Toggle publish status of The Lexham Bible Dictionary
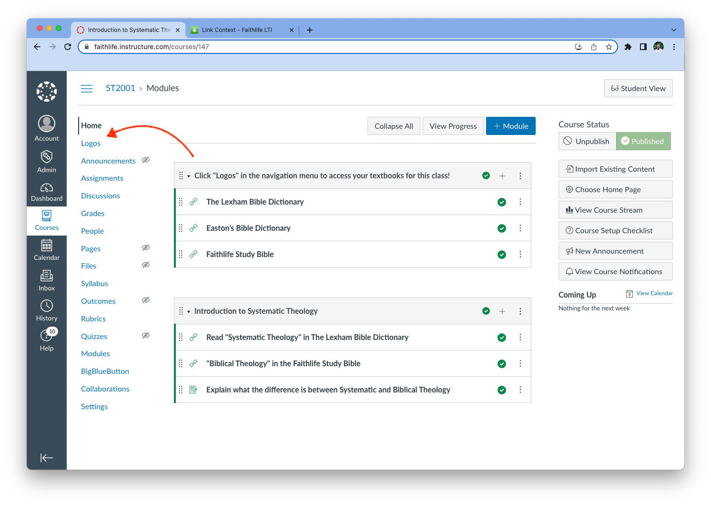This screenshot has height=505, width=711. [x=502, y=202]
